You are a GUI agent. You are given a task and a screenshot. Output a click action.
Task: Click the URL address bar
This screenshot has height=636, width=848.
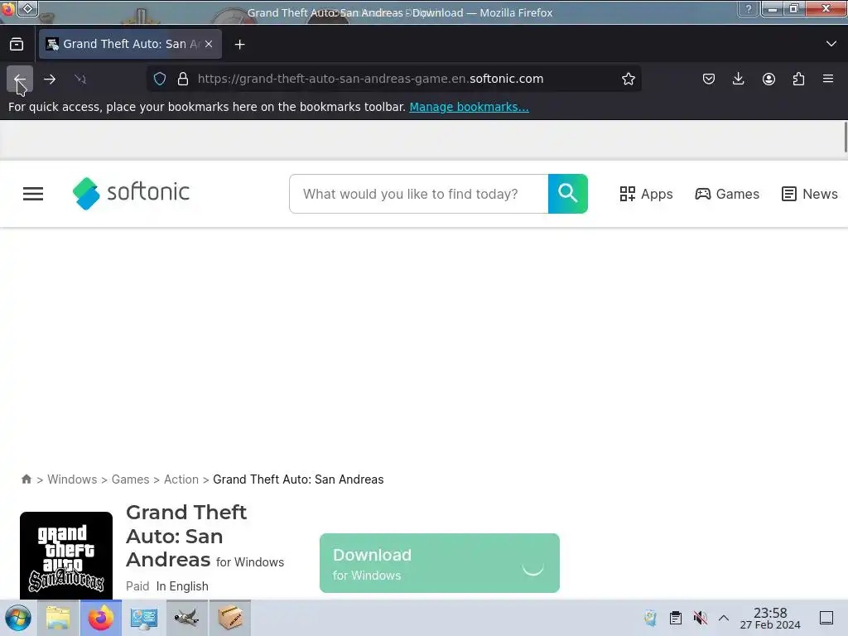(393, 79)
